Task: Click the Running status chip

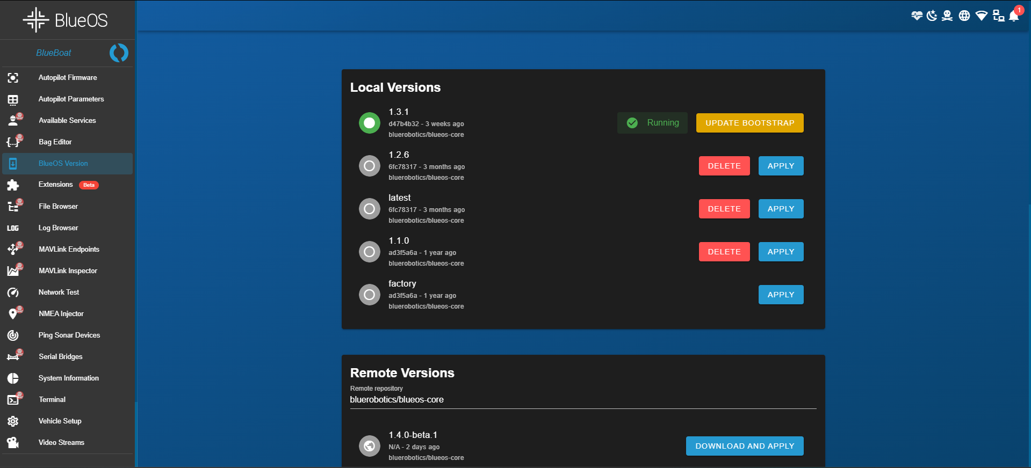Action: (x=652, y=123)
